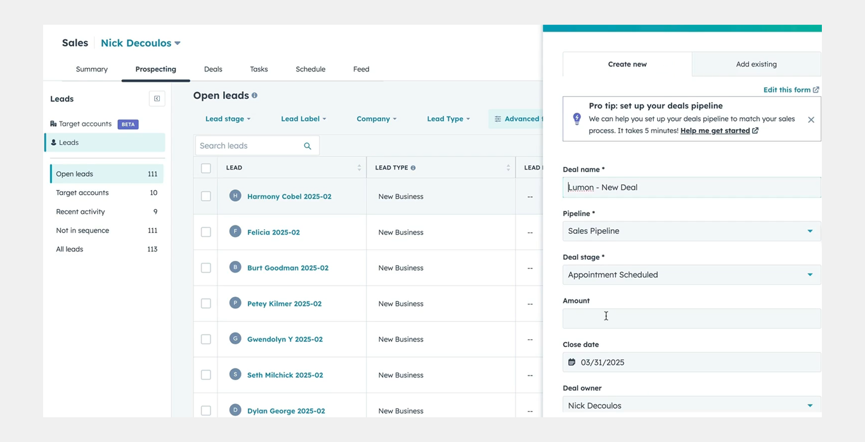Image resolution: width=865 pixels, height=442 pixels.
Task: Switch to the Deals tab
Action: click(212, 69)
